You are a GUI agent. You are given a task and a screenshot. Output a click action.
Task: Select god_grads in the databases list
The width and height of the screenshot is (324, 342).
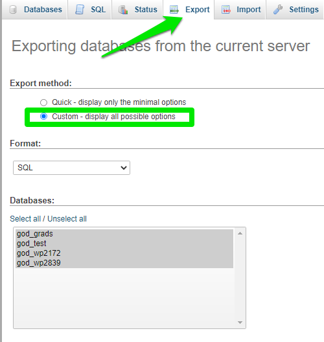(124, 234)
